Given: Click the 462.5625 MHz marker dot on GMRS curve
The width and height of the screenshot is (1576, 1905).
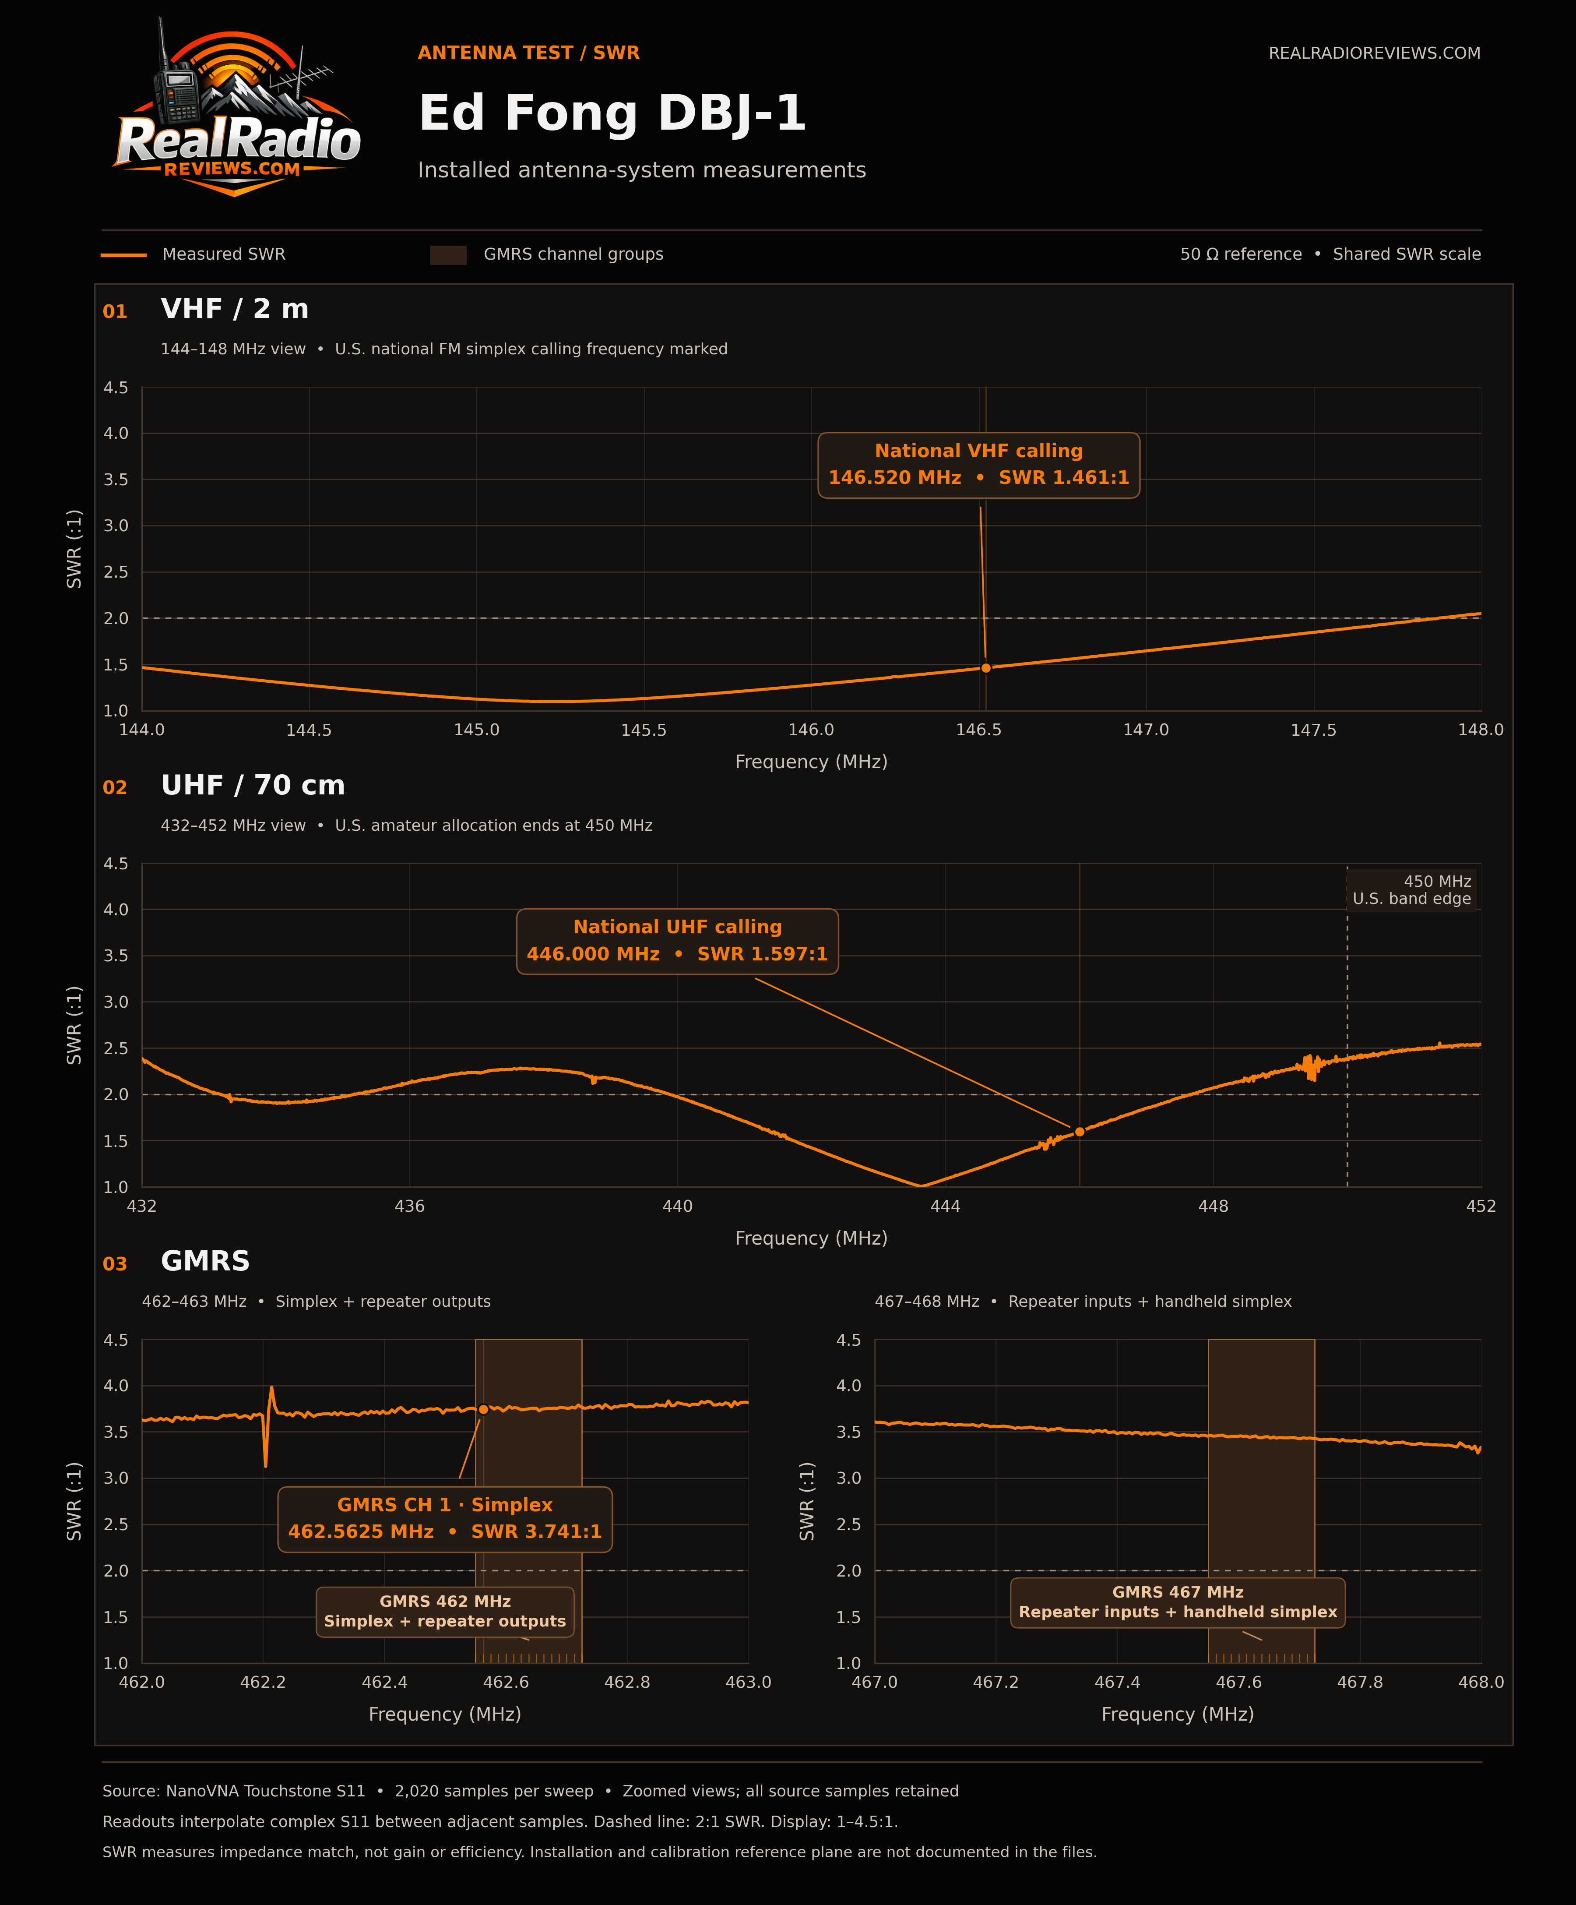Looking at the screenshot, I should (483, 1409).
